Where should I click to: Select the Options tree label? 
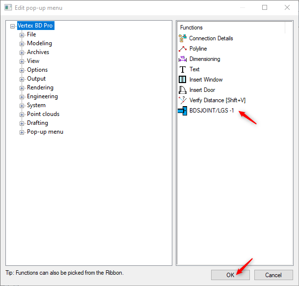[37, 70]
